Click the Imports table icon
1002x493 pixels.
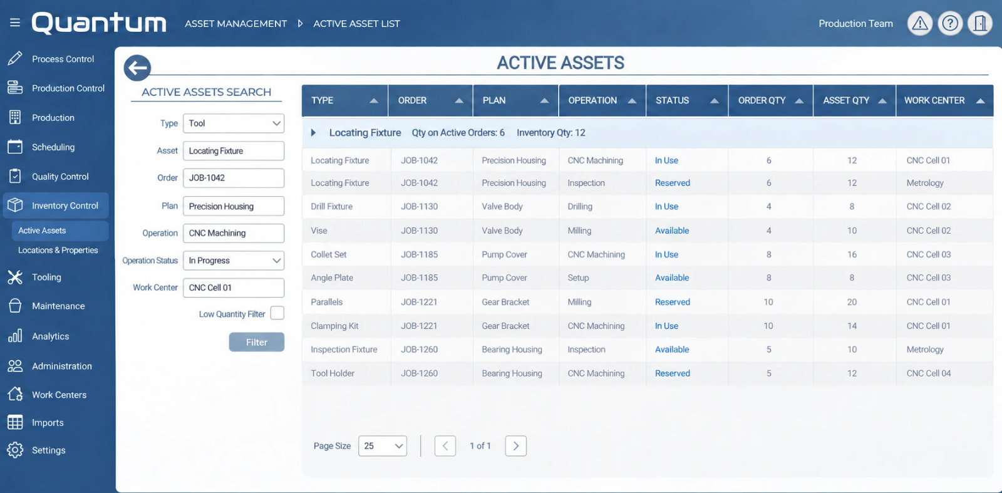tap(15, 422)
